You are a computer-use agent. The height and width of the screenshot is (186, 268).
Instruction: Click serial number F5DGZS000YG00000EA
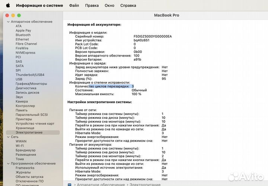153,36
